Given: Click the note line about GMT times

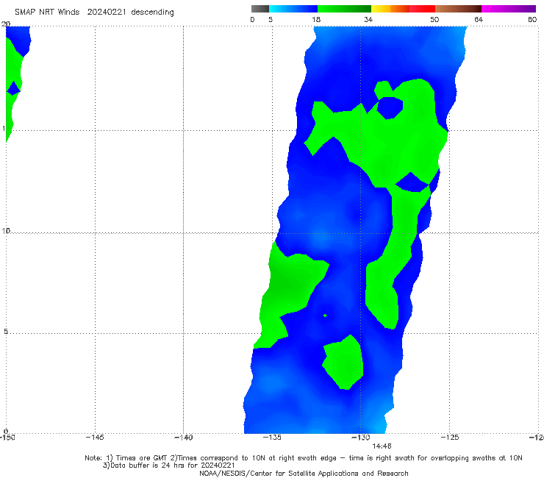Looking at the screenshot, I should click(x=304, y=458).
